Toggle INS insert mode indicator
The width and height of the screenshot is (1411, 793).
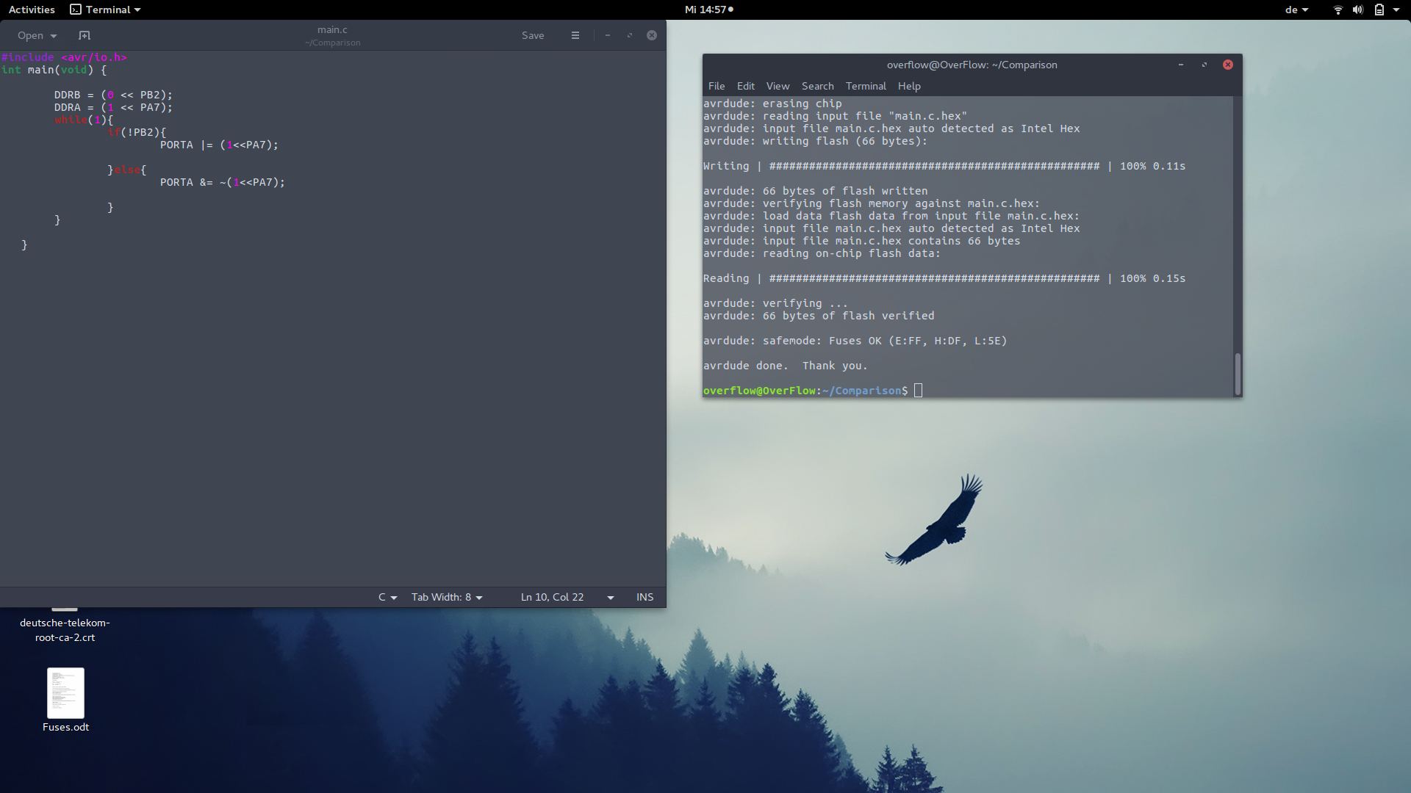click(645, 597)
